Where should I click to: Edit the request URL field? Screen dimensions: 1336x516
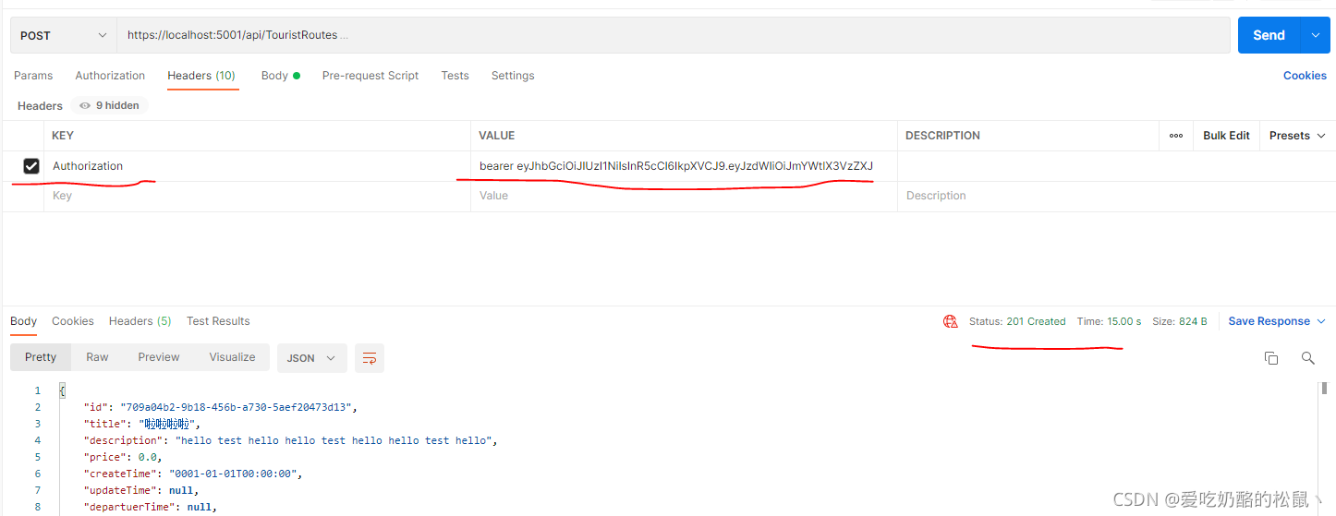pos(674,36)
